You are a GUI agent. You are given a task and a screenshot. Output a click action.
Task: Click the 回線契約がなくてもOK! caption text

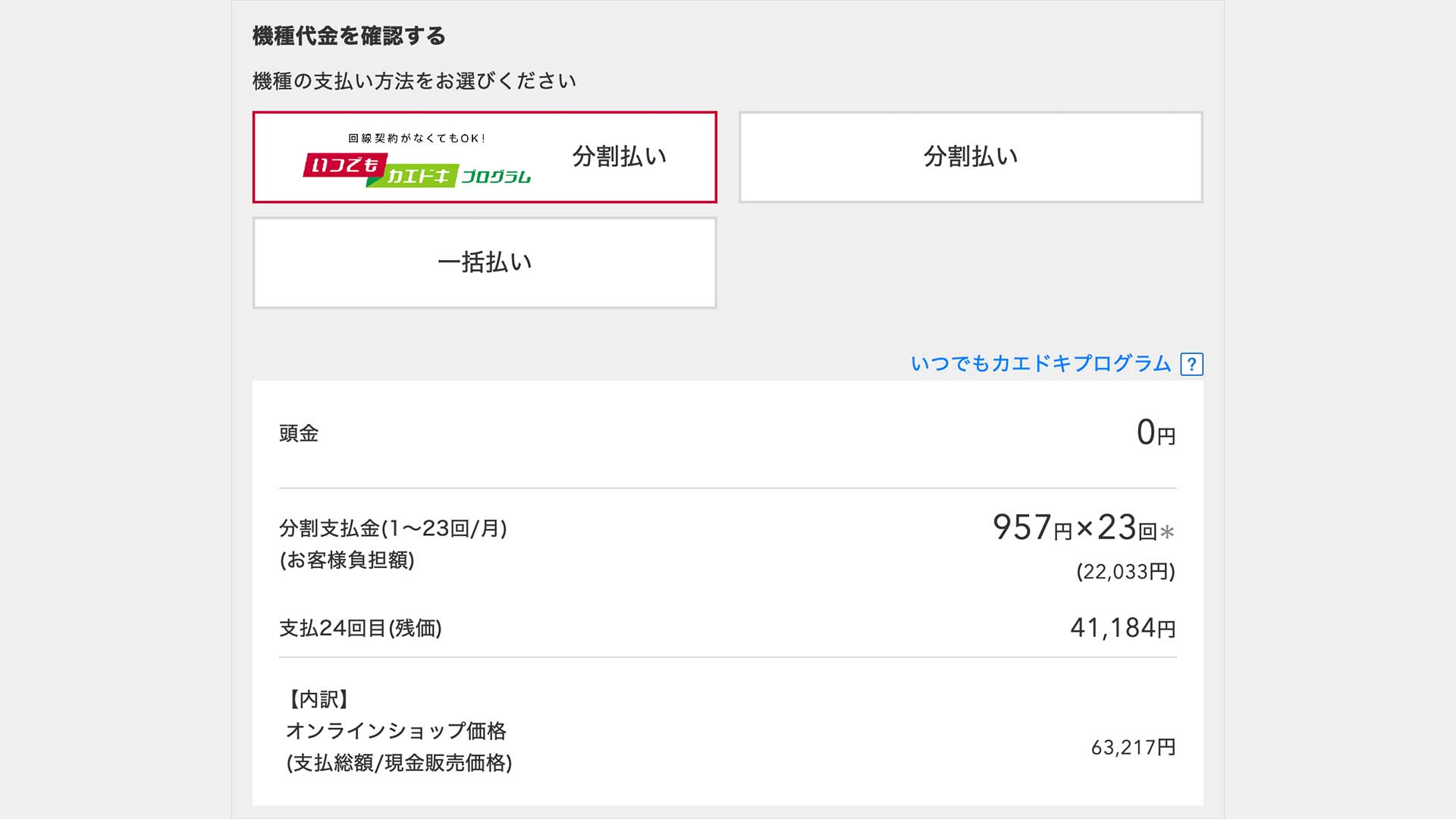(416, 138)
